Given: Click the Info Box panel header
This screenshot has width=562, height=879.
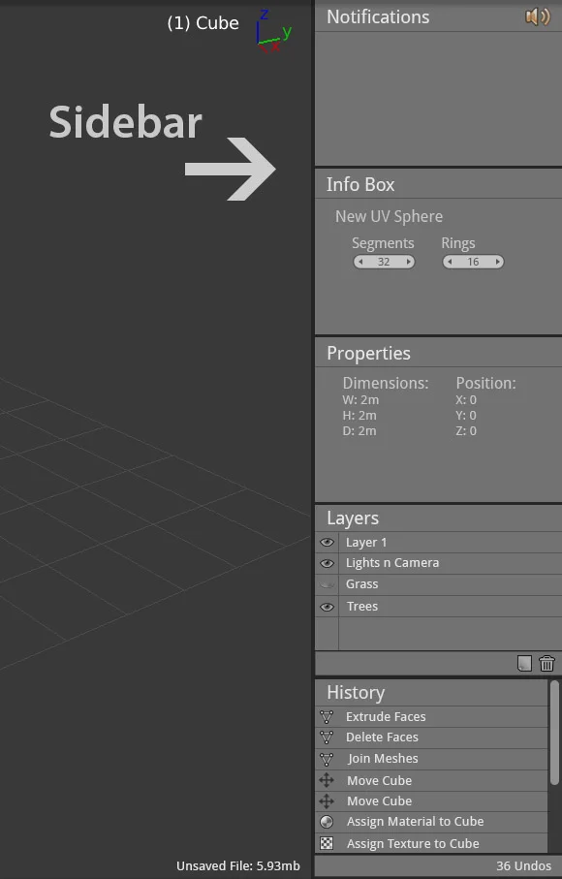Looking at the screenshot, I should pyautogui.click(x=439, y=184).
